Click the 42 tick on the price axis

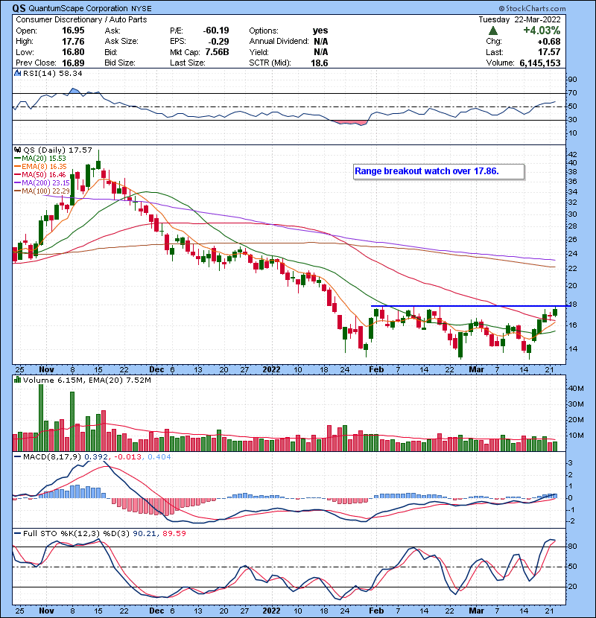[572, 155]
